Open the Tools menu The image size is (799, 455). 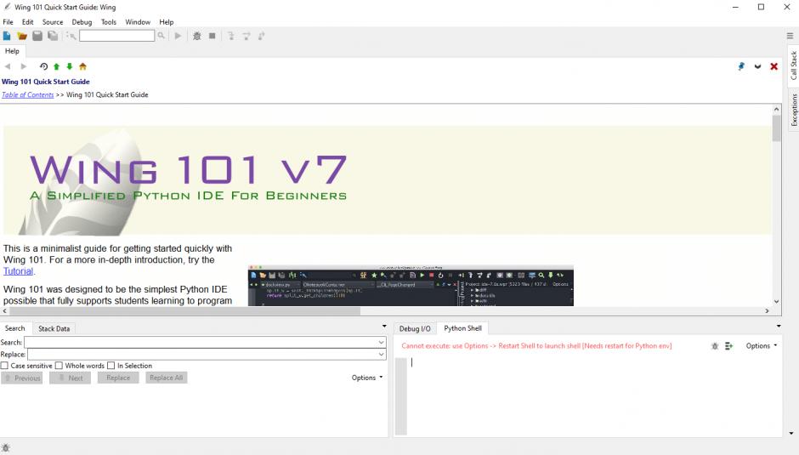[109, 22]
